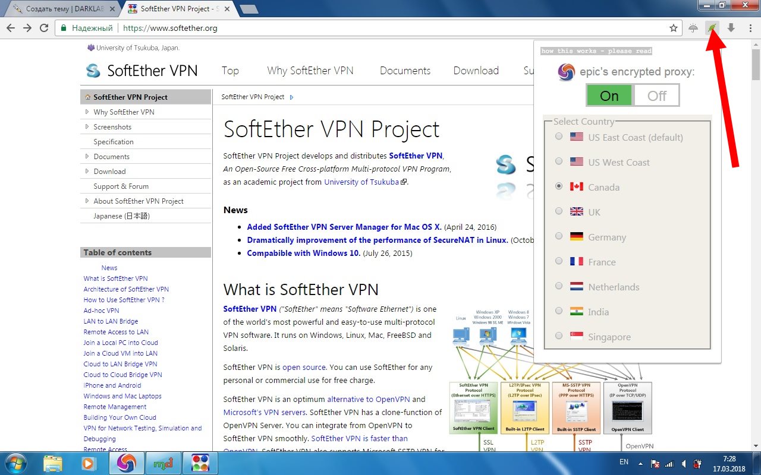Screen dimensions: 761x475
Task: Click the Epic browser taskbar icon
Action: [127, 463]
